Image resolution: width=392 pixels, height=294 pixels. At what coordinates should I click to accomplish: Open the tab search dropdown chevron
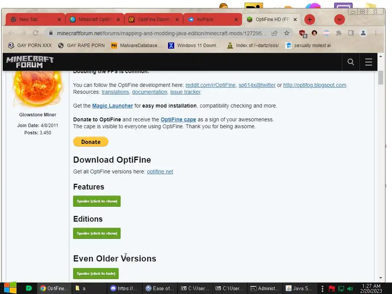pos(340,20)
